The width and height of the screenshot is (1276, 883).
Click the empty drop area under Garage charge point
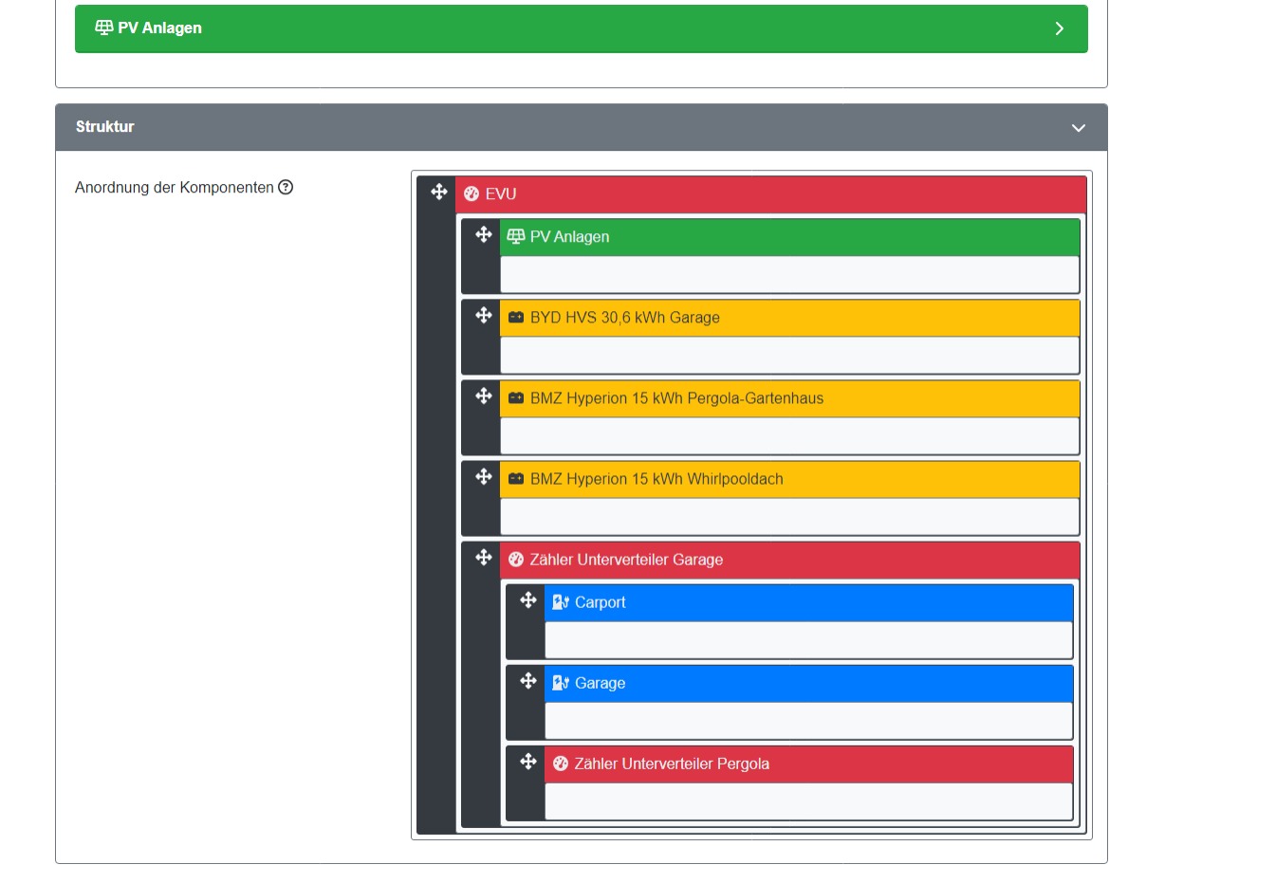[x=807, y=721]
